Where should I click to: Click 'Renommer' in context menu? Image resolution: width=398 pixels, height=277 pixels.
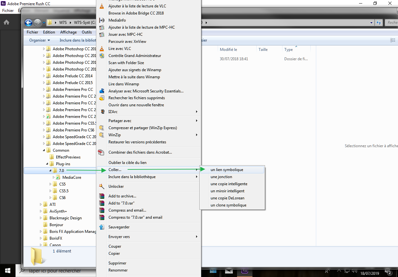click(148, 270)
